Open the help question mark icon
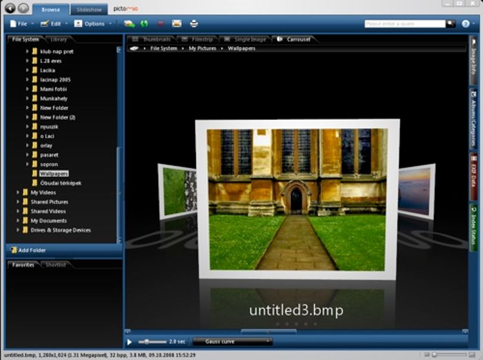Viewport: 483px width, 360px height. [x=466, y=24]
